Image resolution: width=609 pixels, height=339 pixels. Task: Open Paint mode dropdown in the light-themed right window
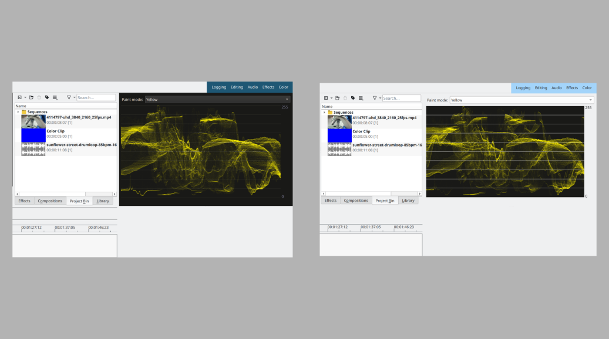pos(521,100)
